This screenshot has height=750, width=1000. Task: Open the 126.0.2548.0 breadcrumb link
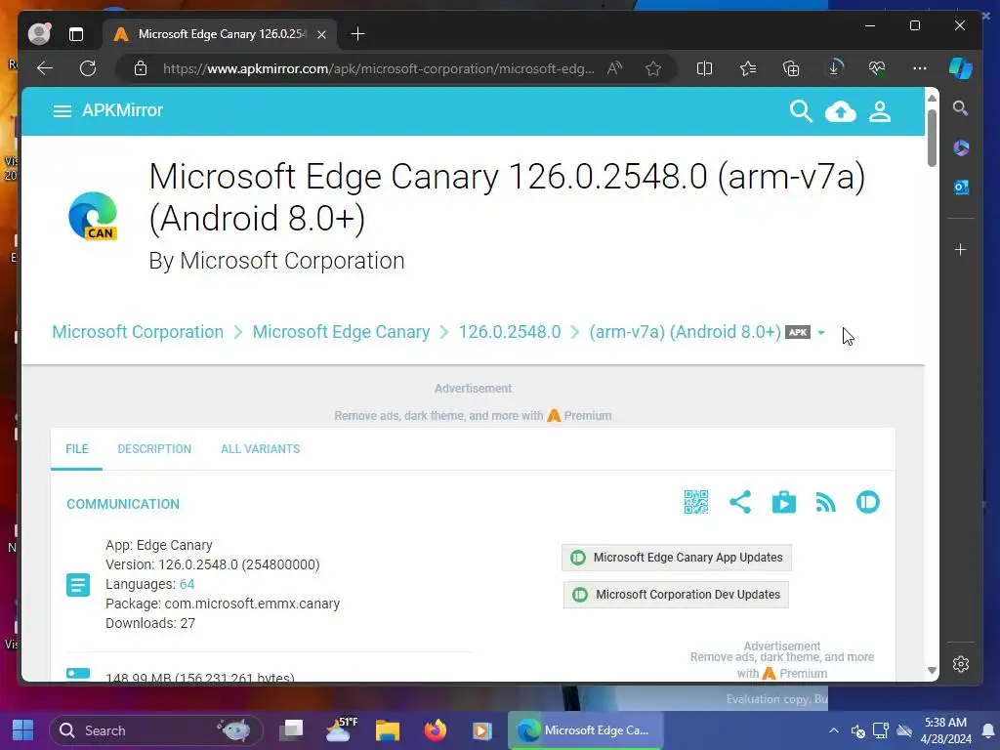[510, 332]
